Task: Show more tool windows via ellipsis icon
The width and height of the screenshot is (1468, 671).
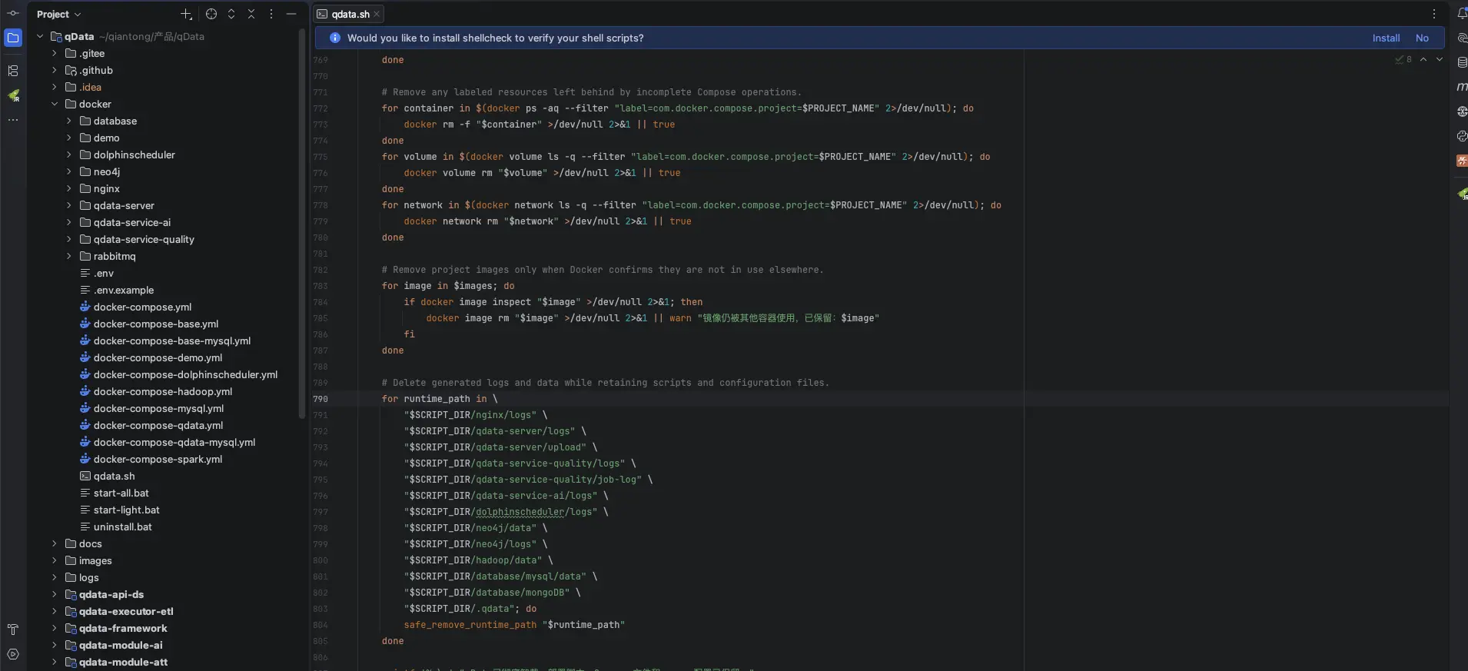Action: [13, 120]
